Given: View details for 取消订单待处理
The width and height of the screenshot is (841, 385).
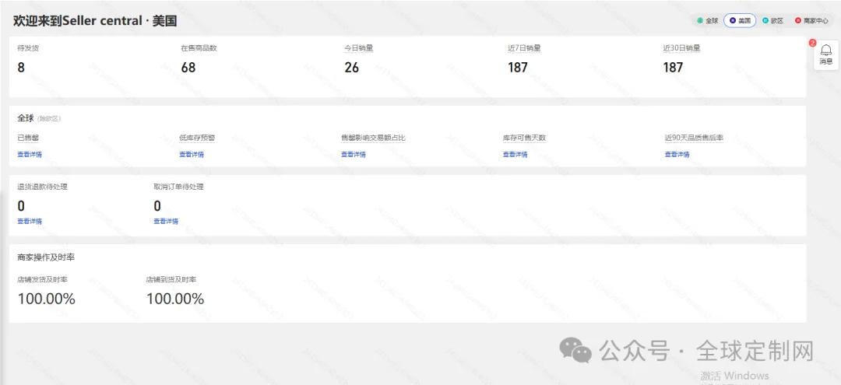Looking at the screenshot, I should [x=166, y=221].
